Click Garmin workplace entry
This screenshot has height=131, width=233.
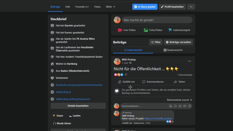tap(69, 25)
